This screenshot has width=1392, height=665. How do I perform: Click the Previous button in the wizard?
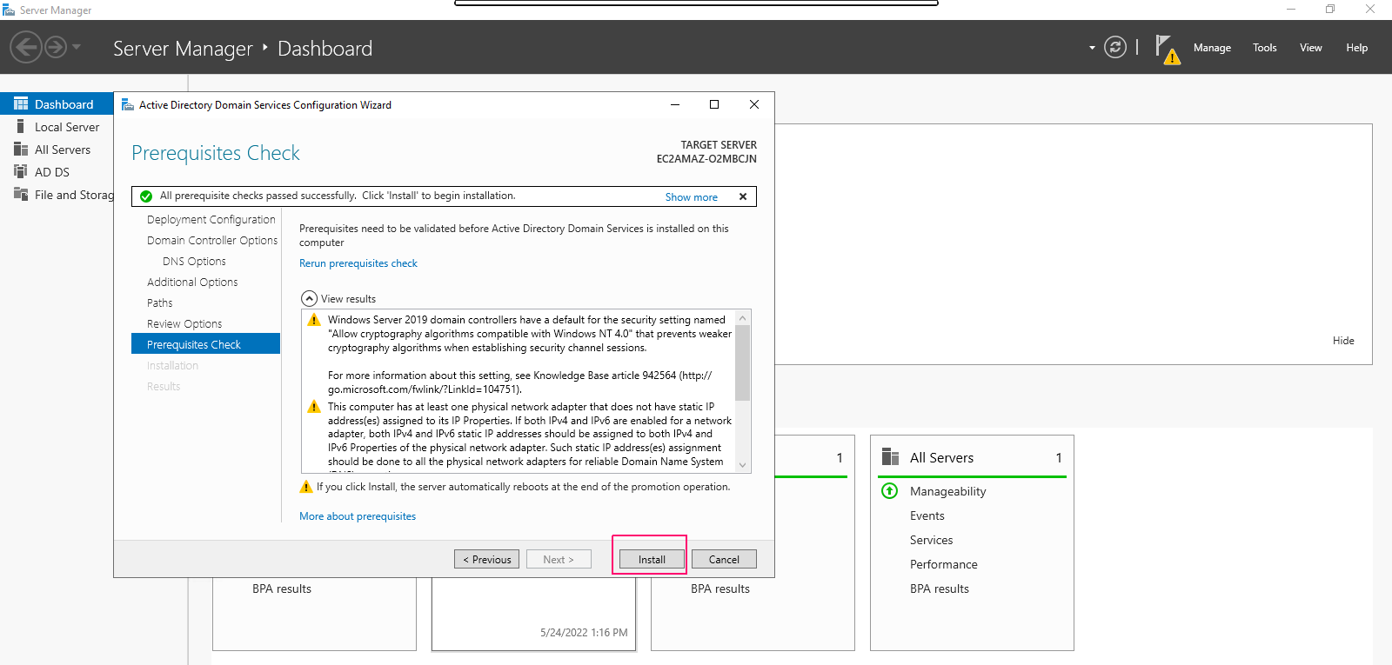(x=486, y=559)
